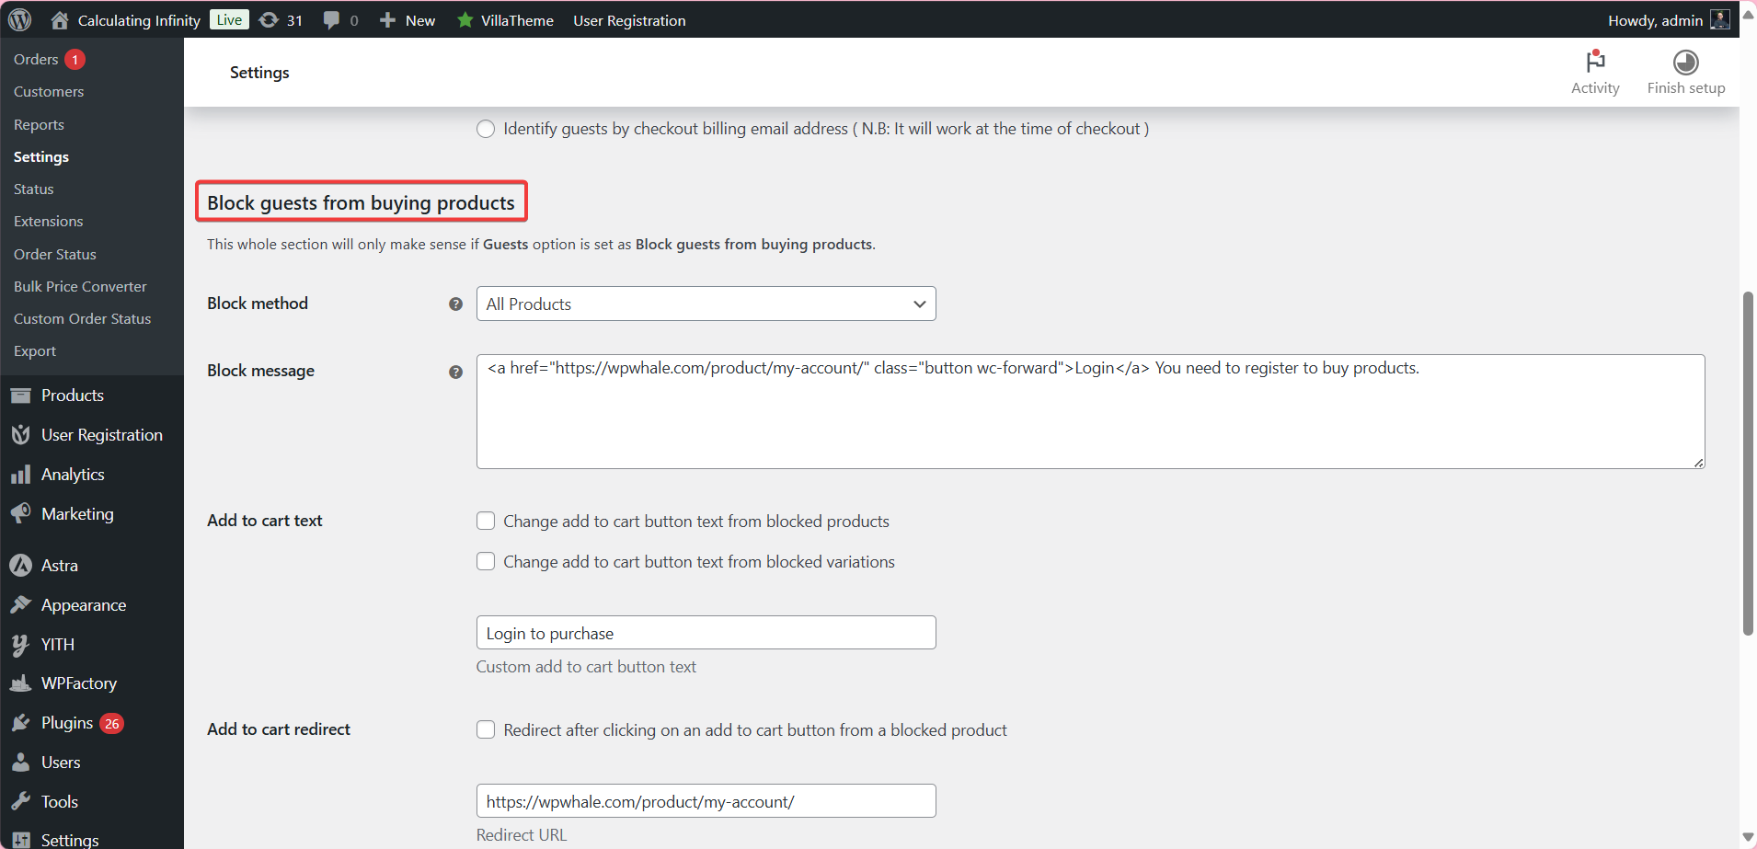This screenshot has width=1757, height=849.
Task: Click the Analytics bar chart icon
Action: pyautogui.click(x=20, y=475)
